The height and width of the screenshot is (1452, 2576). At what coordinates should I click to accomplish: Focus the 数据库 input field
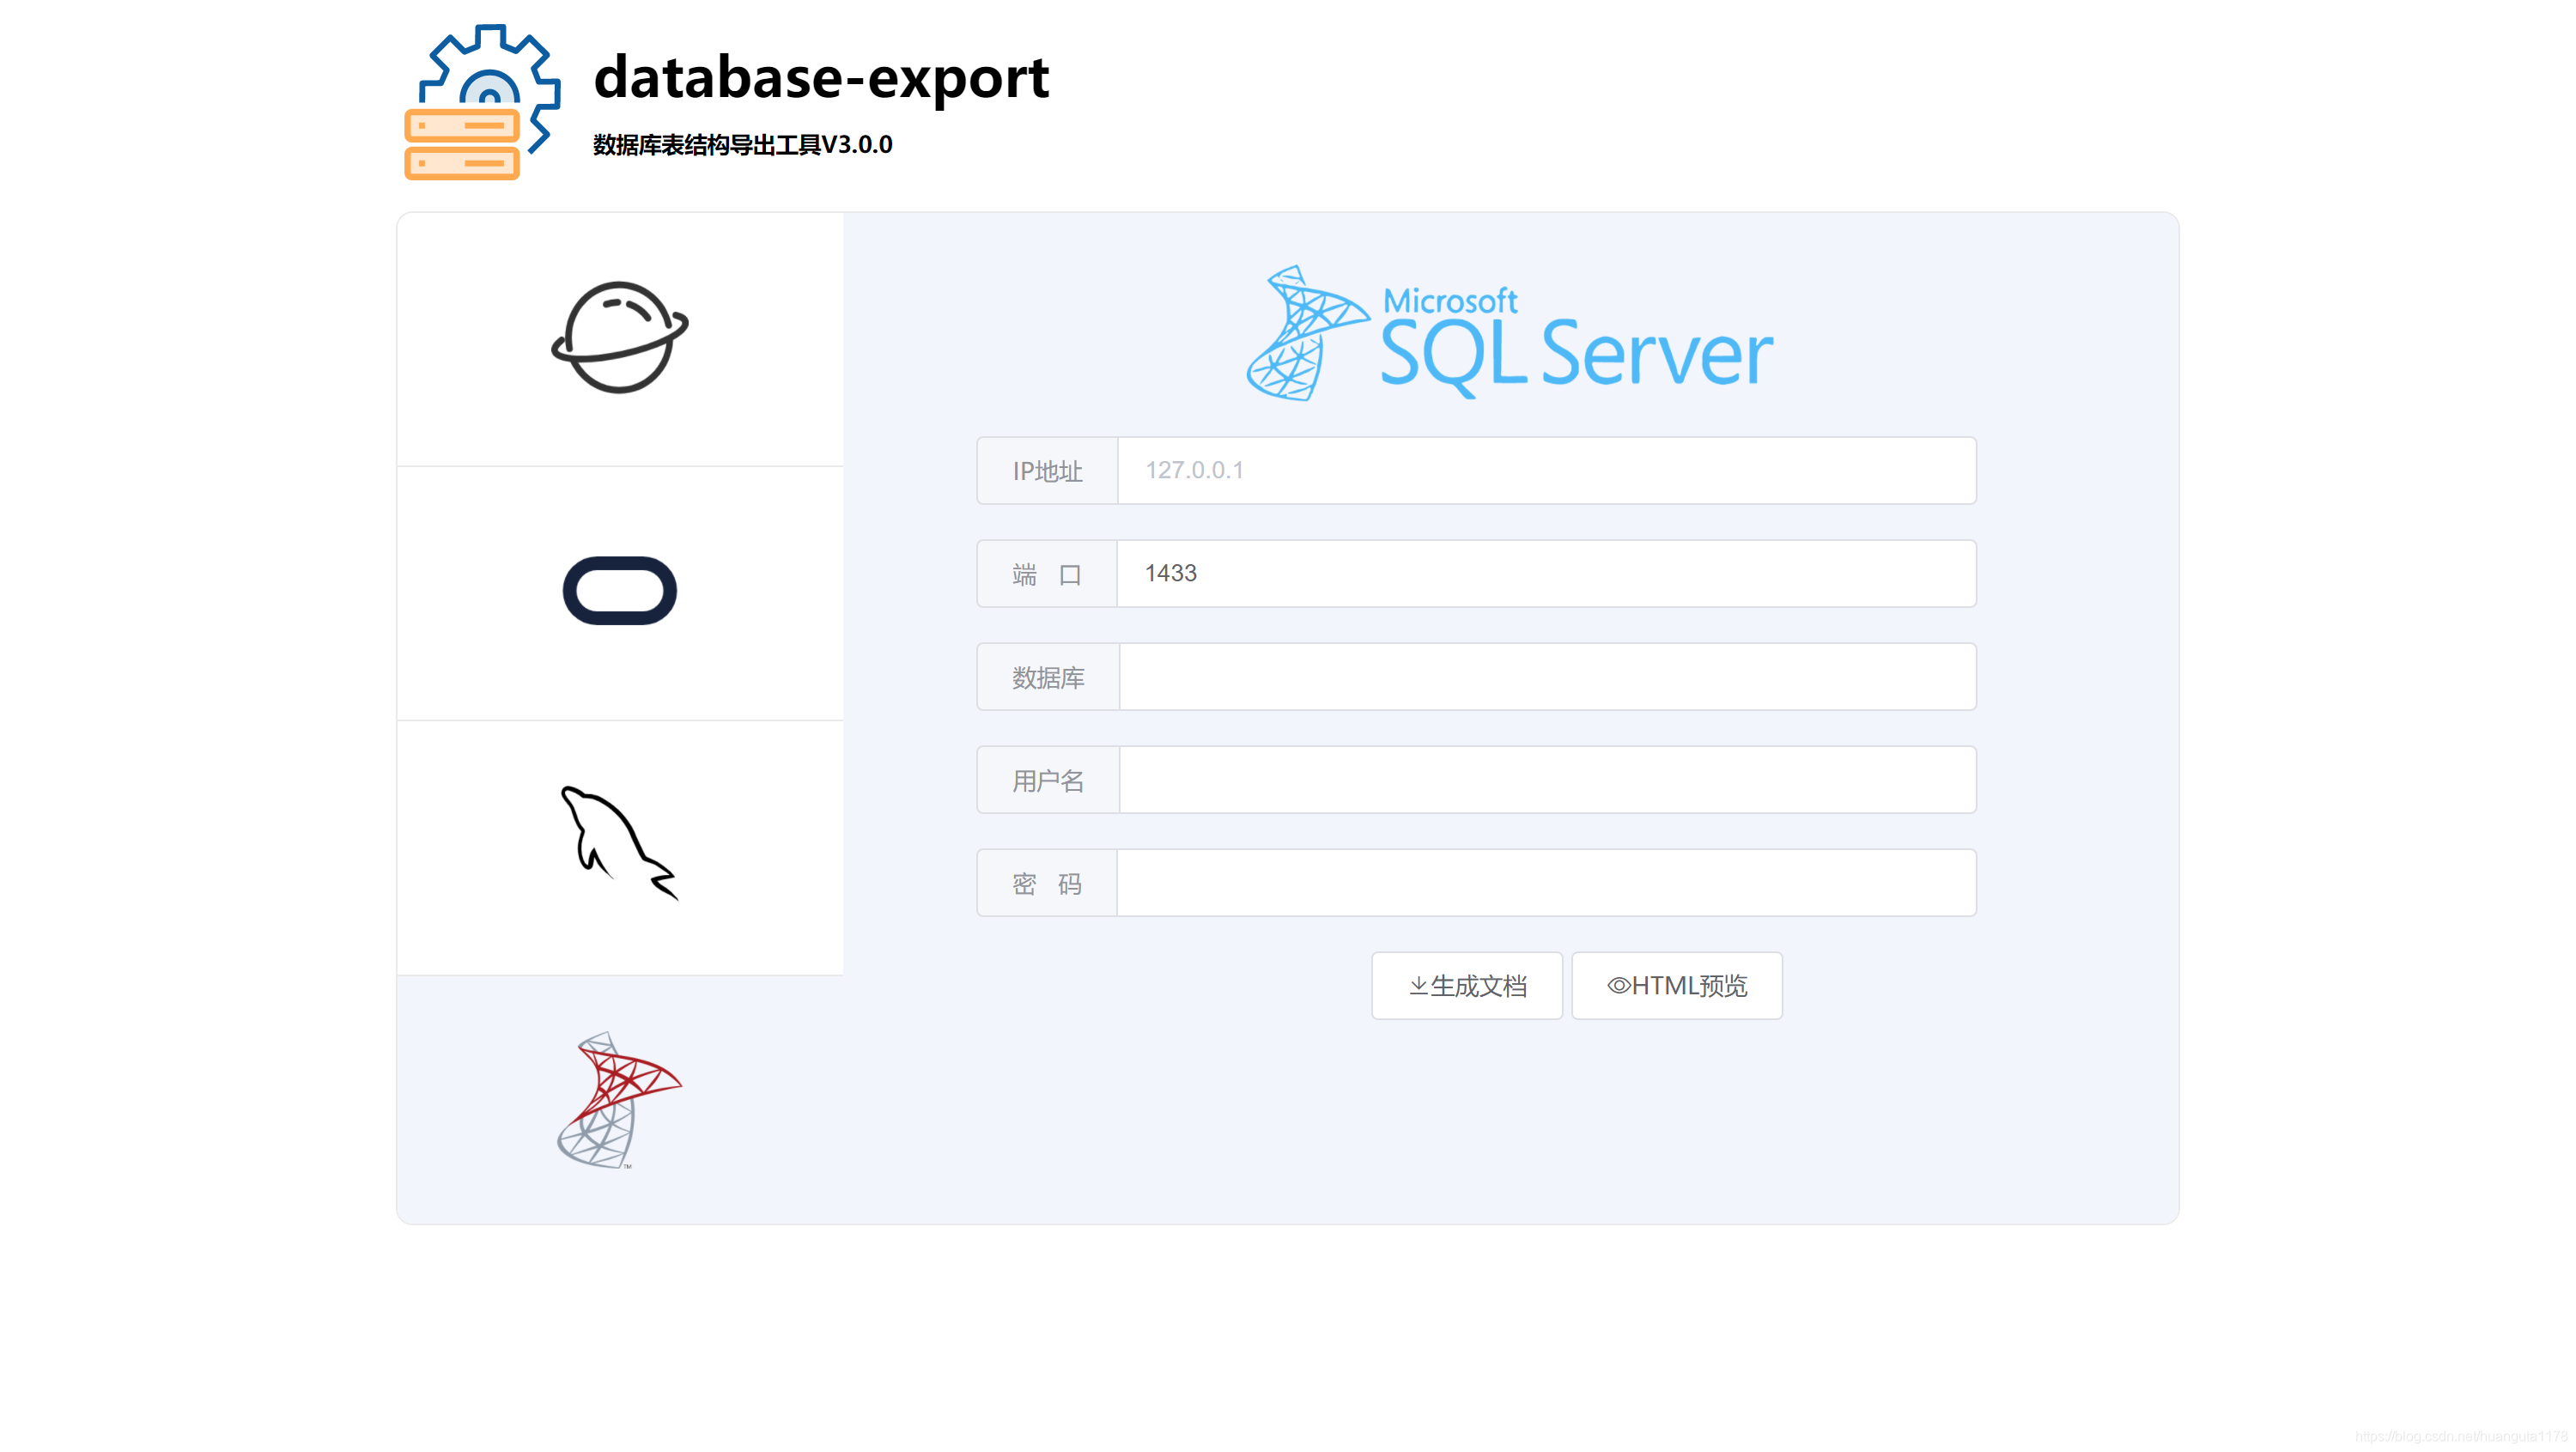tap(1547, 677)
